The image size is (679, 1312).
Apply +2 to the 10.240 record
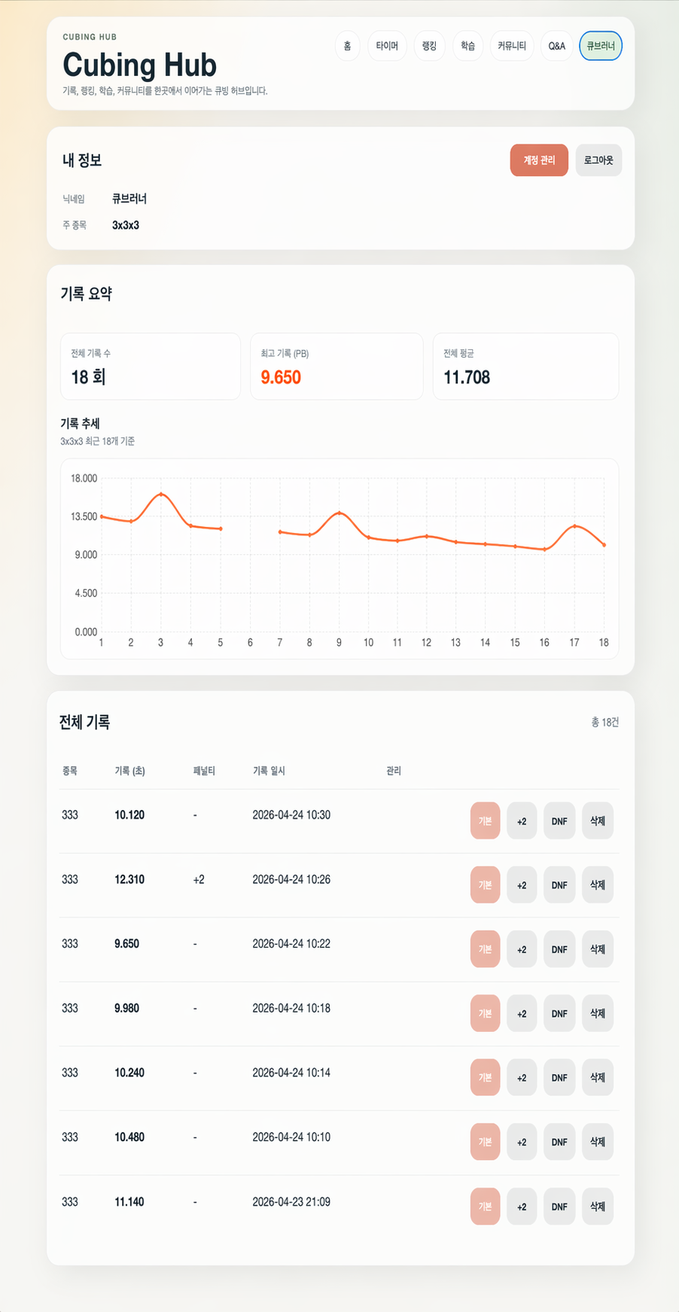tap(522, 1078)
